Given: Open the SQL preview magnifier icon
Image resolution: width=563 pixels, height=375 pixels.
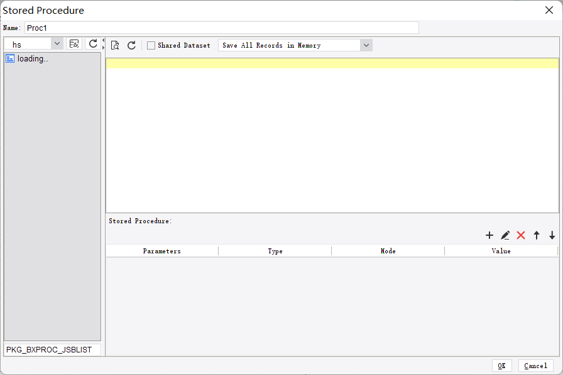Looking at the screenshot, I should coord(115,45).
